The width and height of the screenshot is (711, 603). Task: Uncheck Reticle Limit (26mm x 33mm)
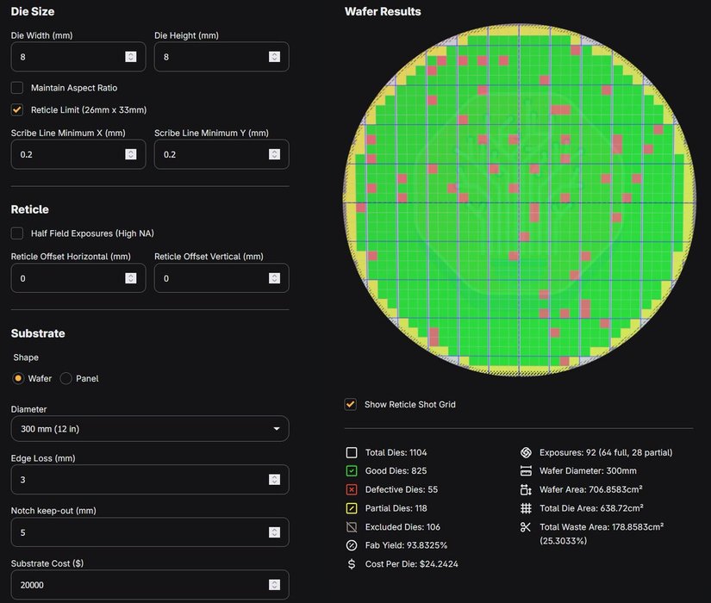click(x=17, y=110)
